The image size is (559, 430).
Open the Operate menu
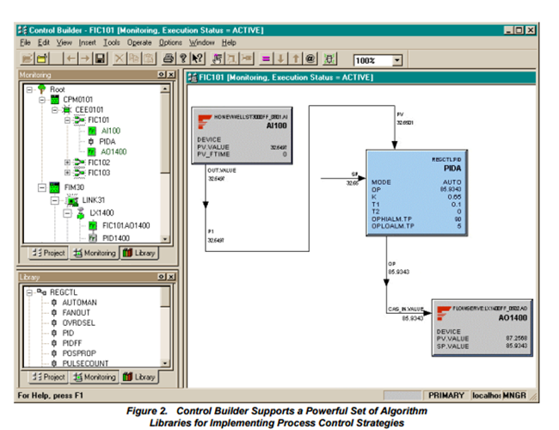point(139,42)
